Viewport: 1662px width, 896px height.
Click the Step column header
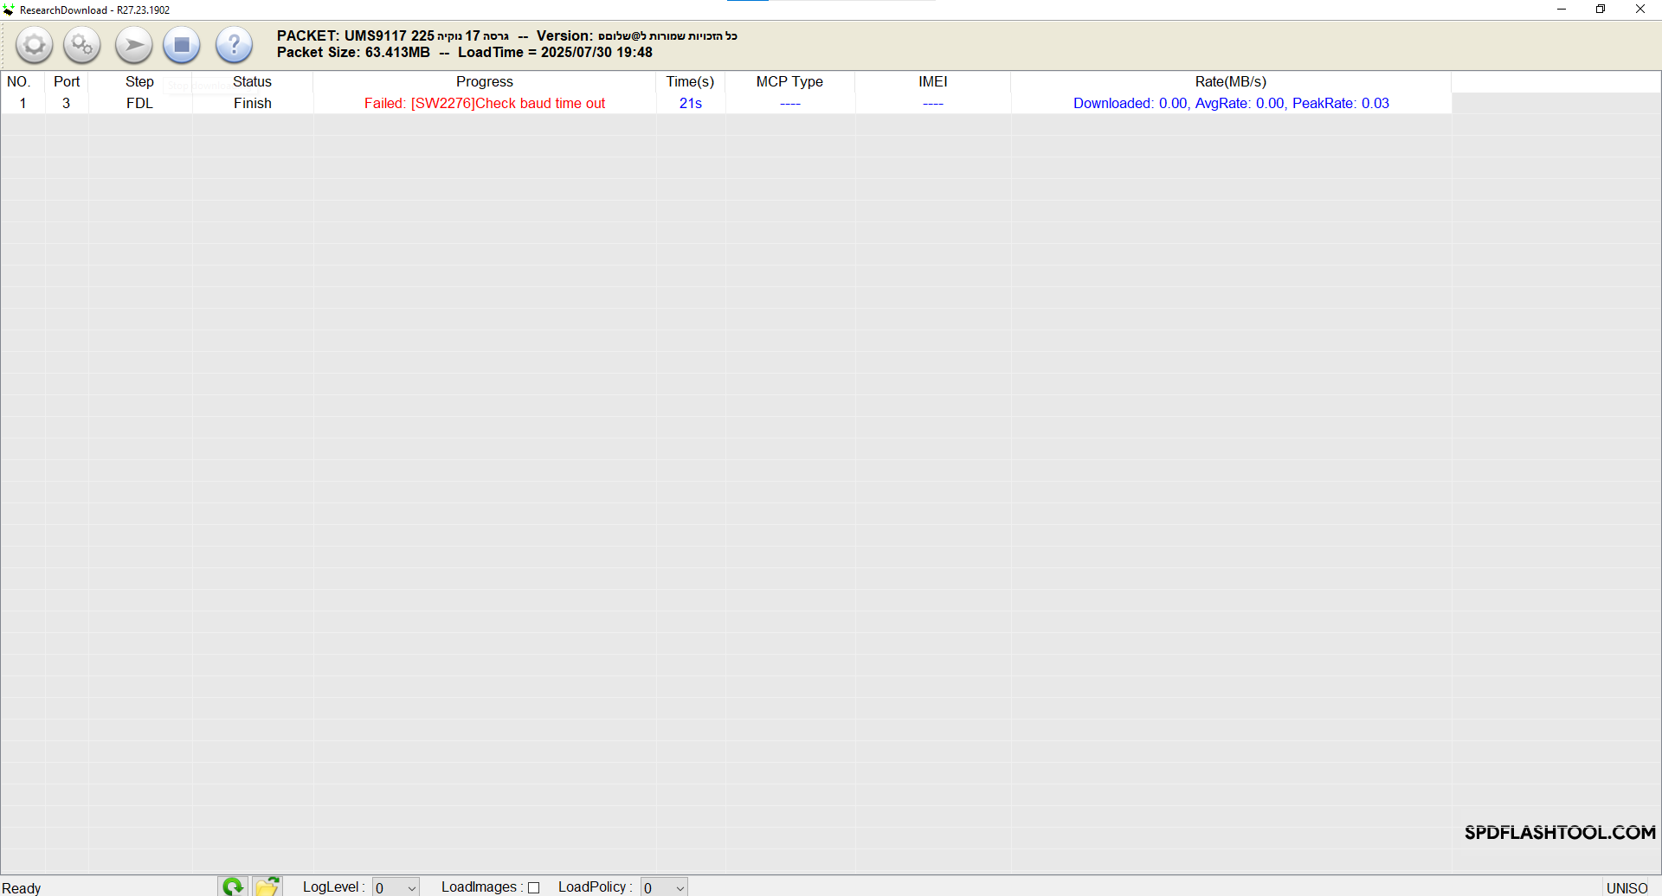click(x=139, y=81)
